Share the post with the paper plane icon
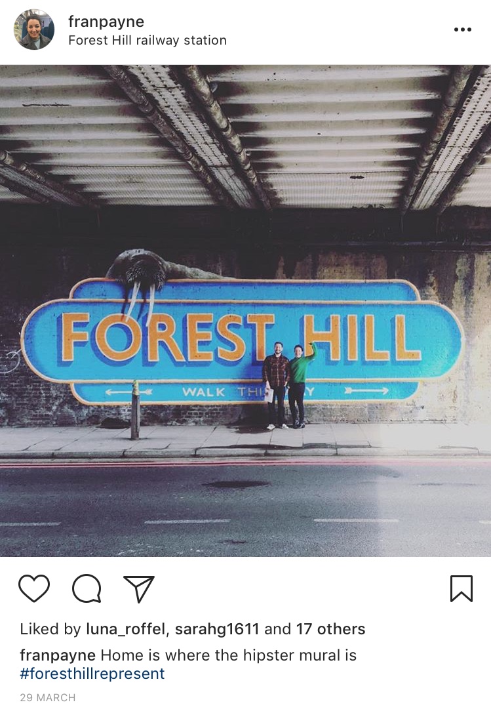 tap(139, 588)
